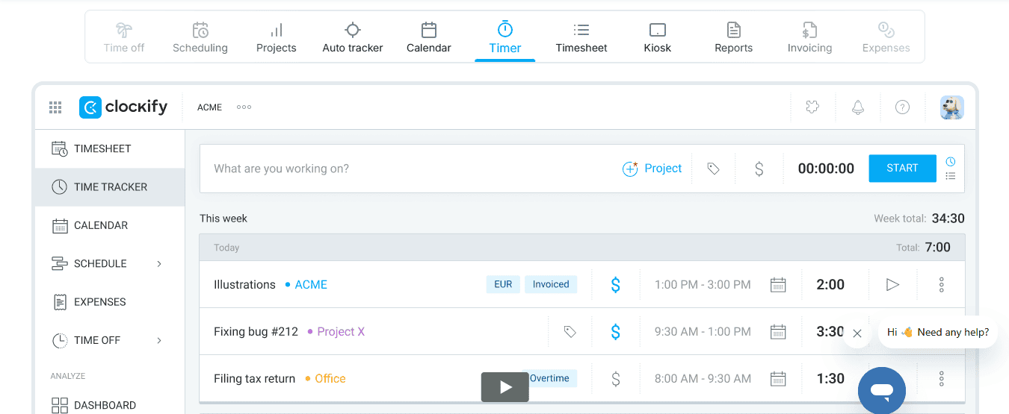Open EXPENSES in the sidebar
1009x414 pixels.
[110, 302]
